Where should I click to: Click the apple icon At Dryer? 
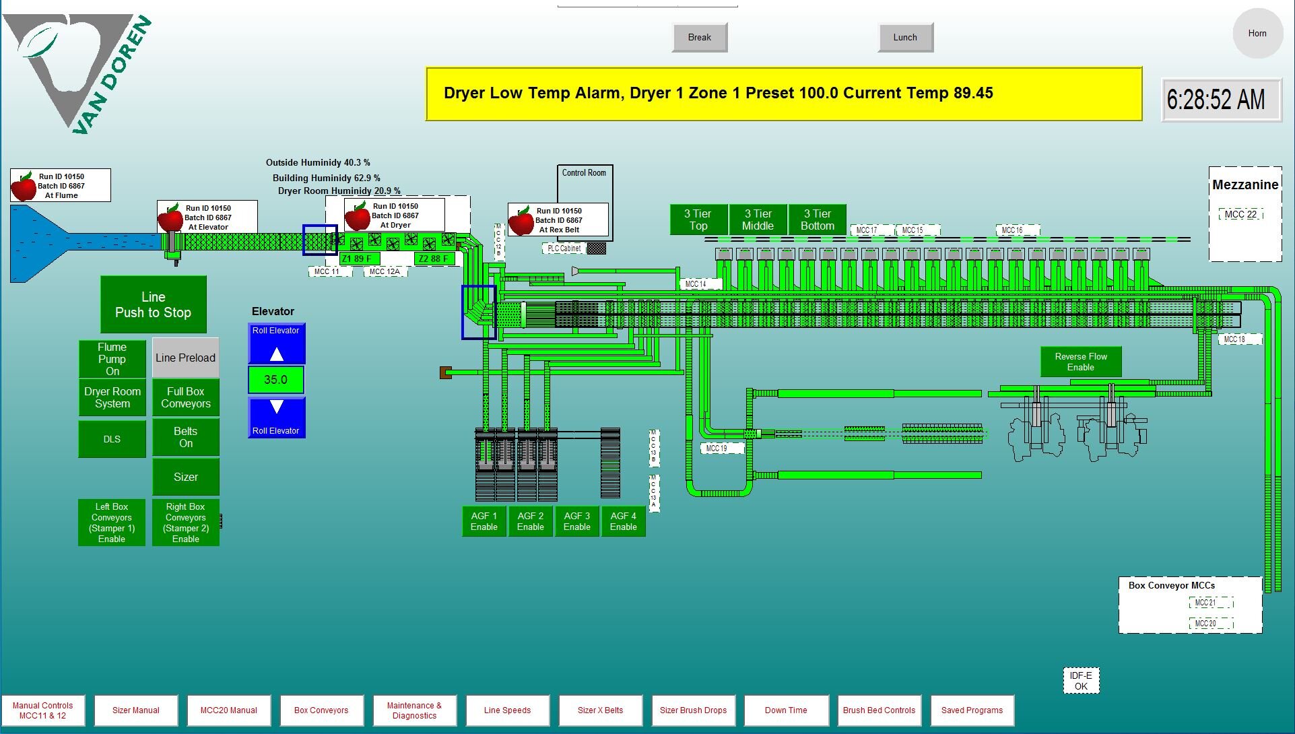[x=357, y=215]
